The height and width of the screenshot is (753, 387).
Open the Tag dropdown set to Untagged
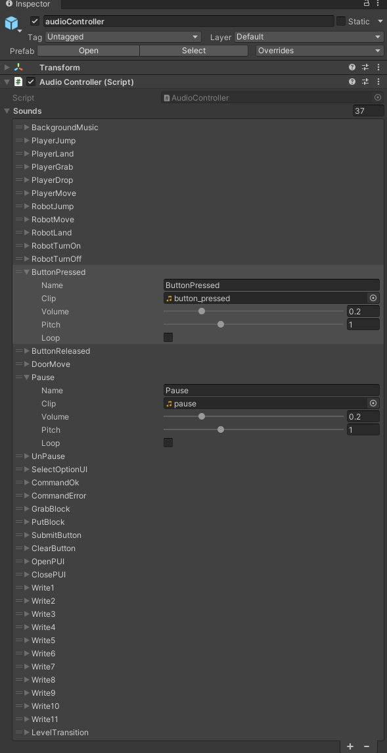click(x=122, y=37)
